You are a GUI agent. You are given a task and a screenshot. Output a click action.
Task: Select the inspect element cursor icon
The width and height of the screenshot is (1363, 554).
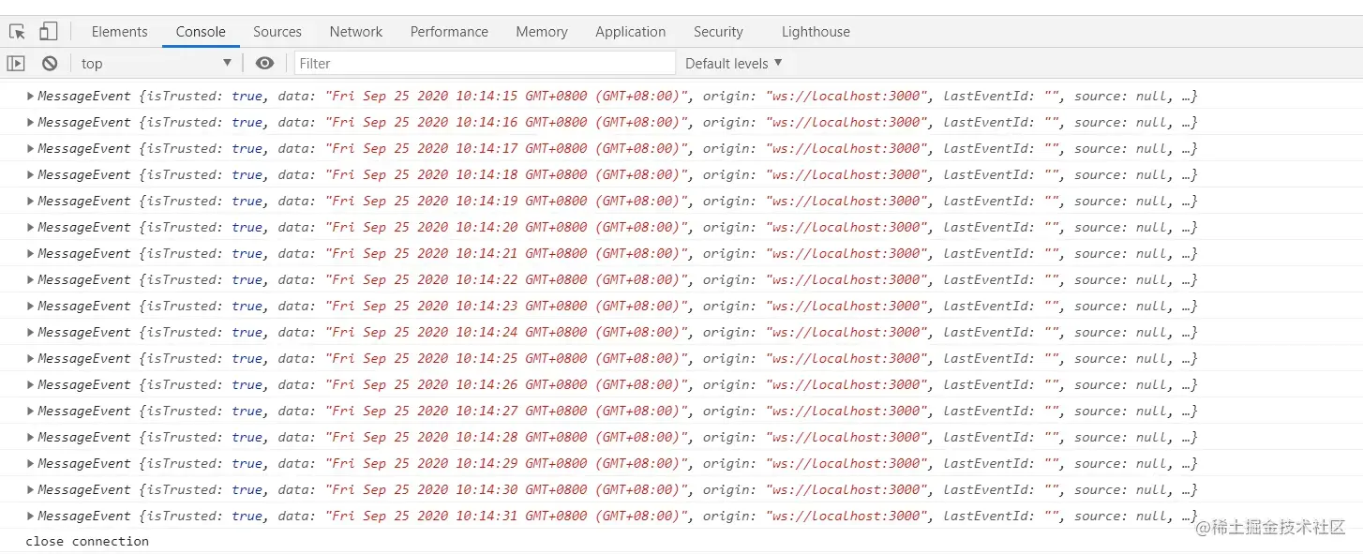(17, 32)
